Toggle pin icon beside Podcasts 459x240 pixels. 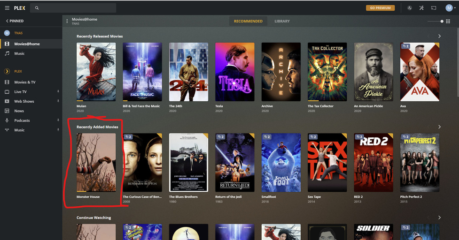(x=58, y=120)
